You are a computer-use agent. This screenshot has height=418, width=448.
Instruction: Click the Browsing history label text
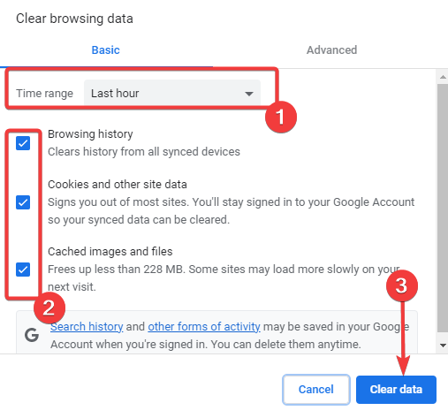(90, 134)
